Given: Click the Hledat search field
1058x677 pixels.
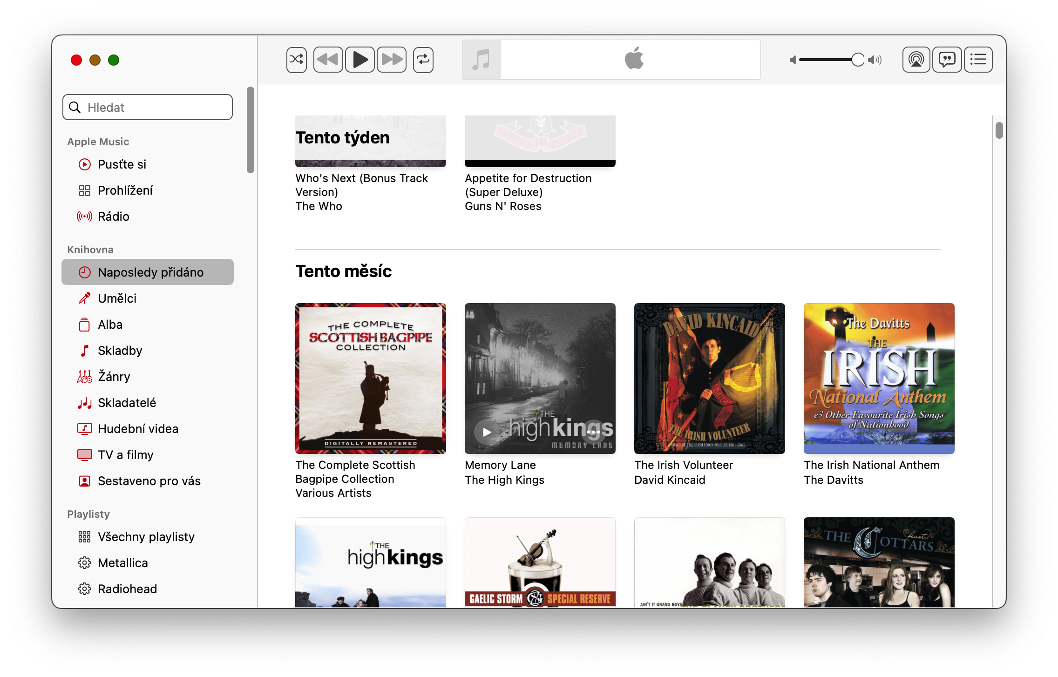Looking at the screenshot, I should 147,107.
